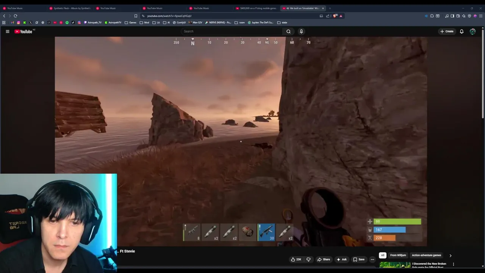
Task: Open a new browser tab
Action: click(330, 8)
